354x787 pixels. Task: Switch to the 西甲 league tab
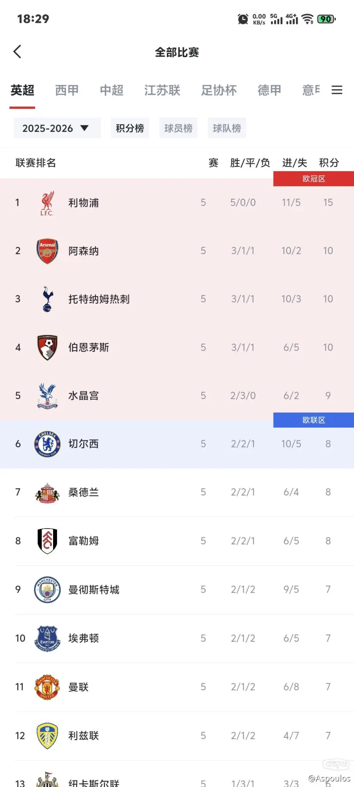coord(67,90)
